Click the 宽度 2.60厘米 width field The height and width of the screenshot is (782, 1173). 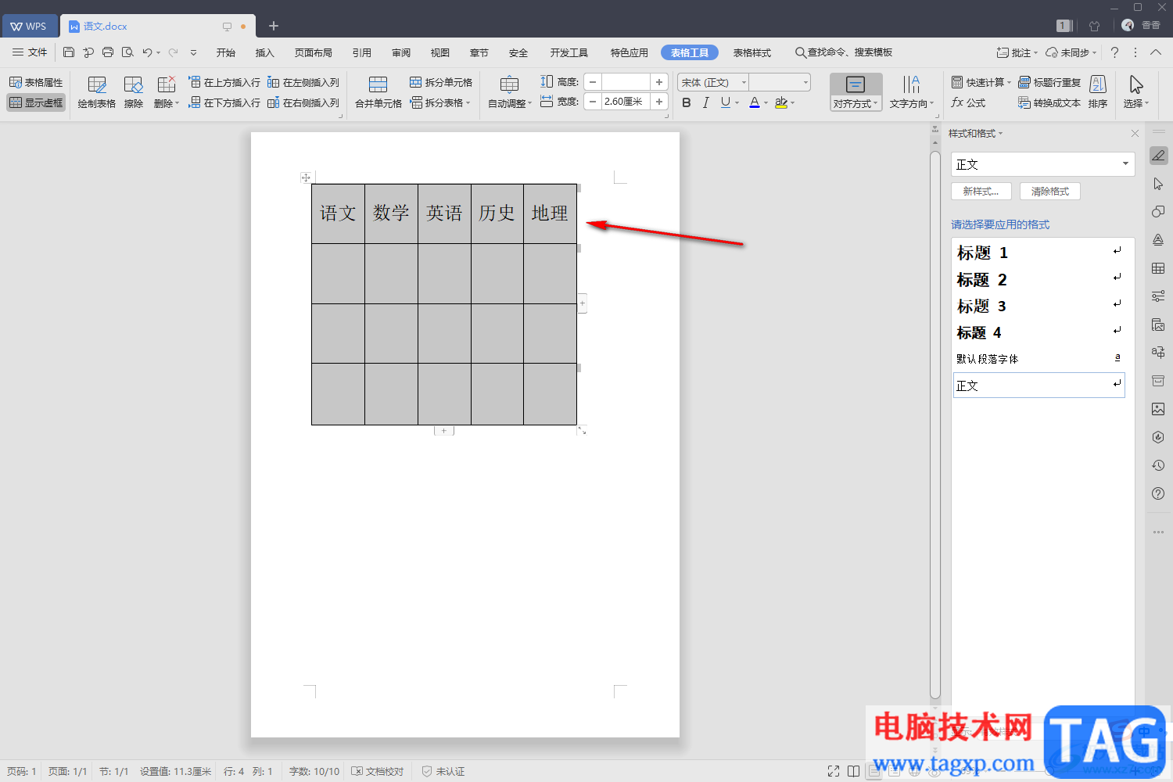626,102
